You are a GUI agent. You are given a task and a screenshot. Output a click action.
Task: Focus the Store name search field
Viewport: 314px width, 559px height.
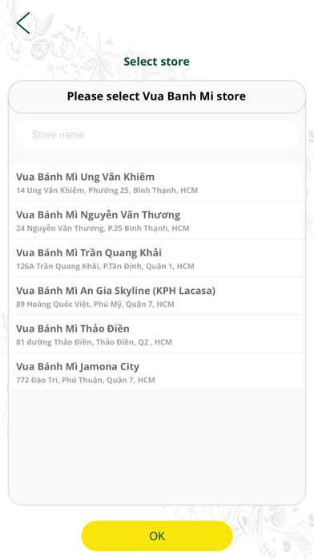point(157,135)
